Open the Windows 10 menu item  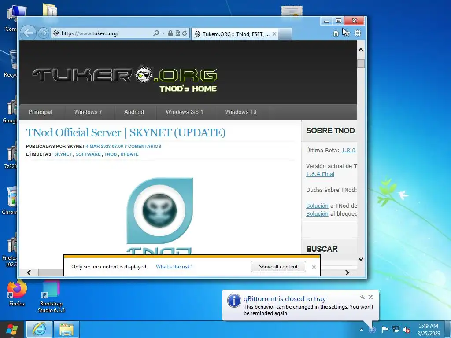[241, 112]
